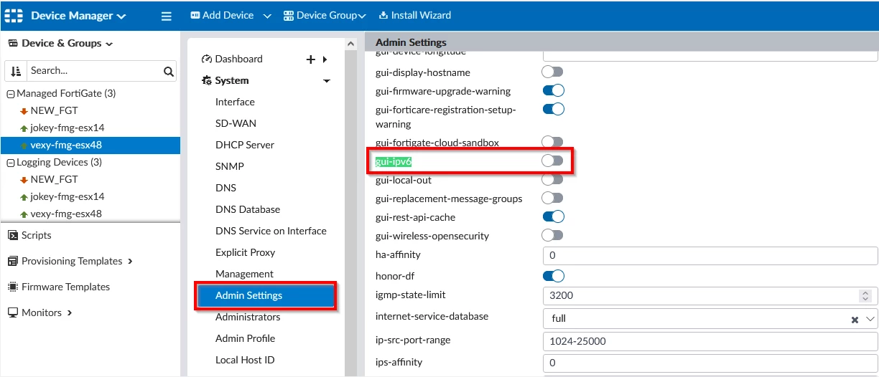Collapse the System menu section
Viewport: 879px width, 377px height.
point(327,81)
